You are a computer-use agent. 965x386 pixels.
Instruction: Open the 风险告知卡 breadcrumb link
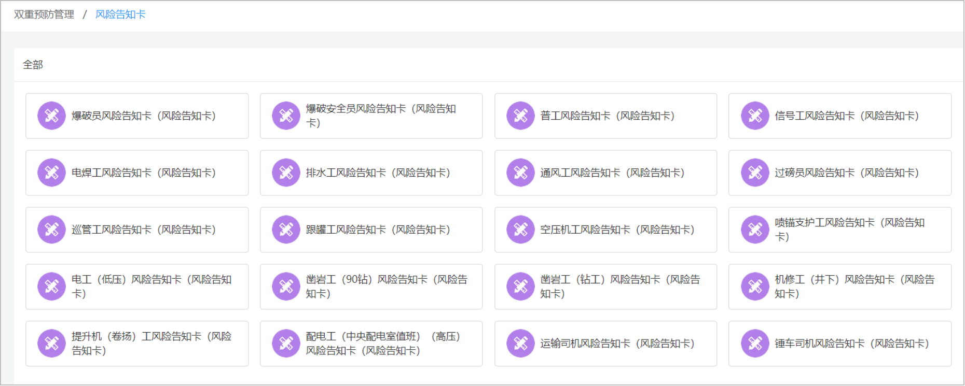(120, 15)
